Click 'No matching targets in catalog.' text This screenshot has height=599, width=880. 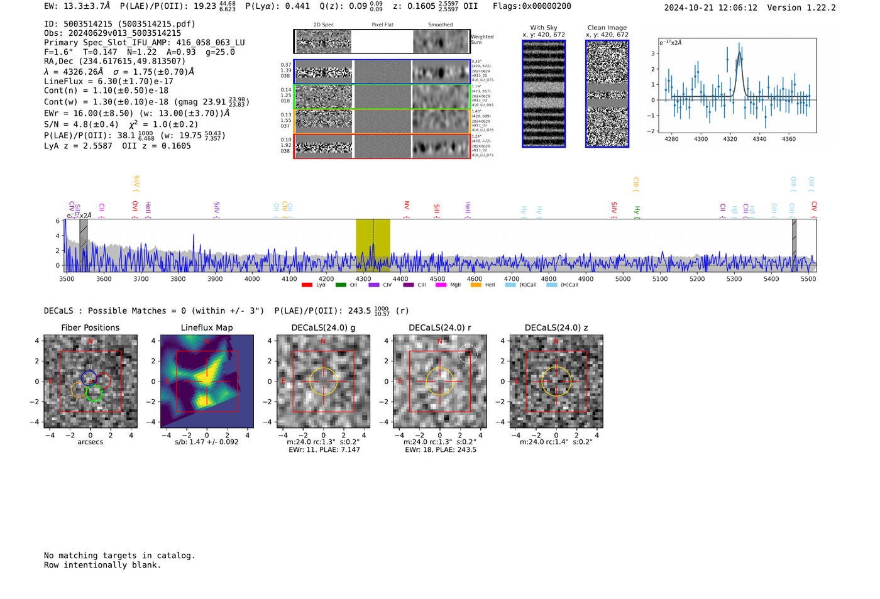(119, 556)
